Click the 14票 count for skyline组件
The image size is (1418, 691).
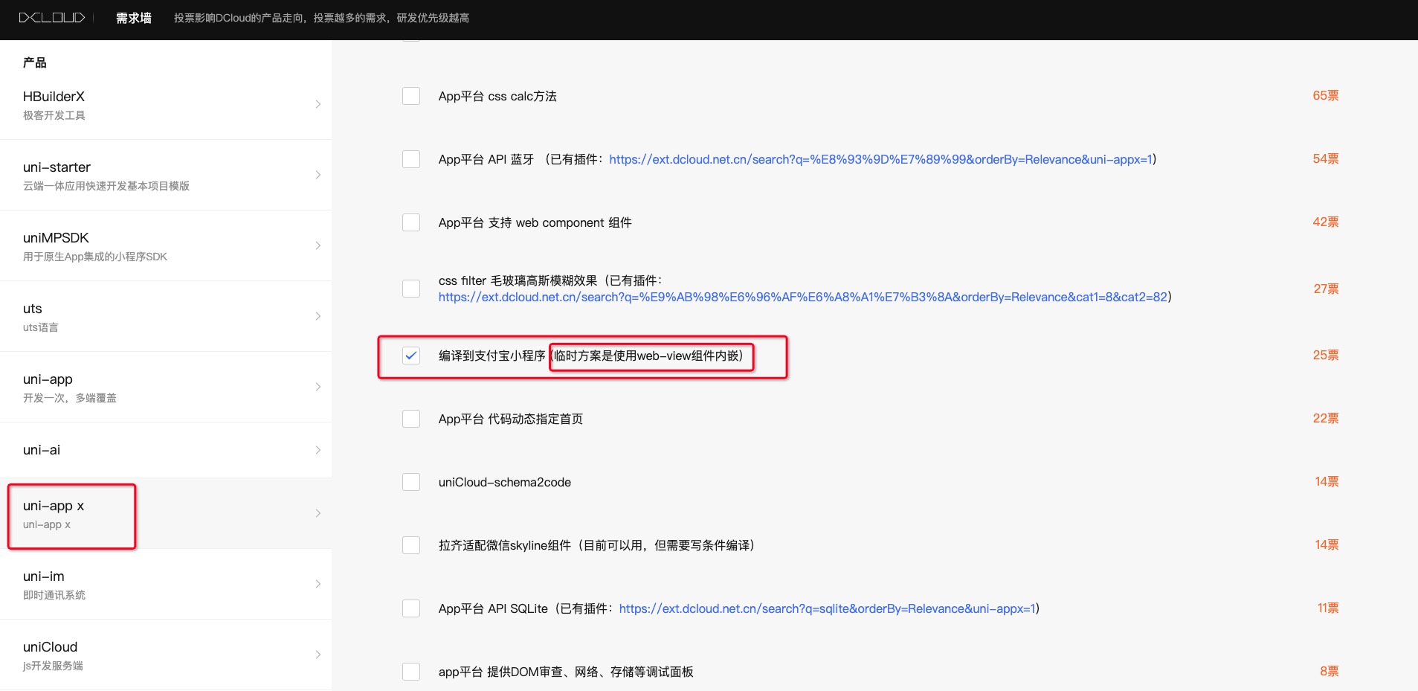[x=1327, y=545]
